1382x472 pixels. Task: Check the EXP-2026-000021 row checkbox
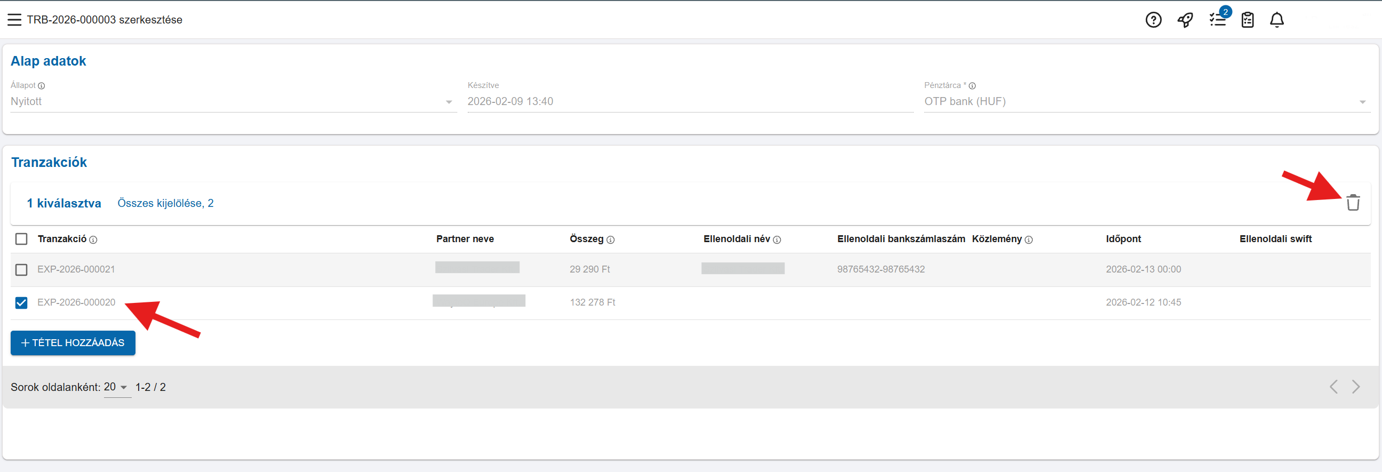(21, 269)
